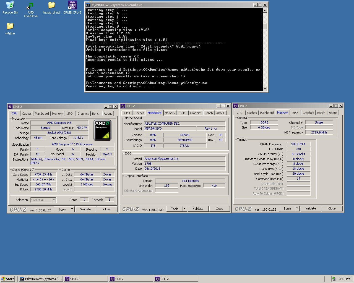Click Memory Size value 4 GBytes
354x283 pixels.
coord(264,127)
